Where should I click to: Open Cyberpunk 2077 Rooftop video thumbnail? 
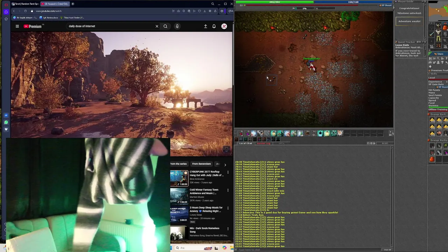pos(179,178)
